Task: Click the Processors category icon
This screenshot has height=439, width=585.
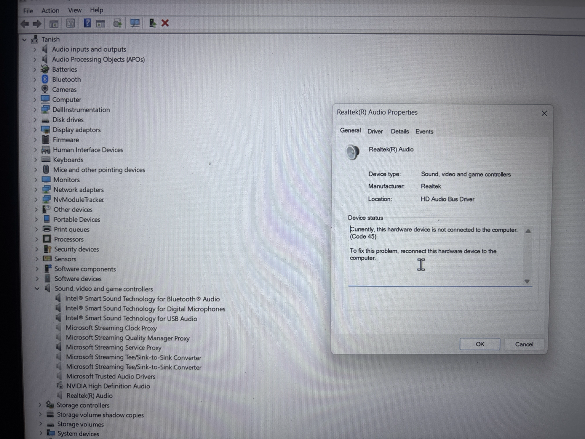Action: coord(47,239)
